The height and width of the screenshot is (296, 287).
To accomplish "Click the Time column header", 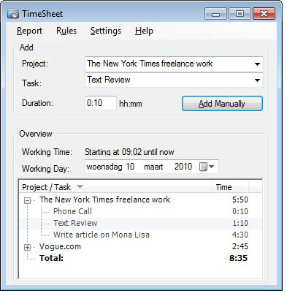I will pos(230,187).
